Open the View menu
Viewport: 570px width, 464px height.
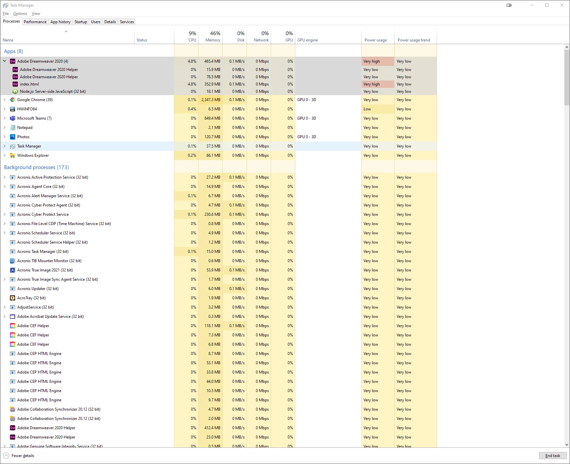click(x=36, y=14)
